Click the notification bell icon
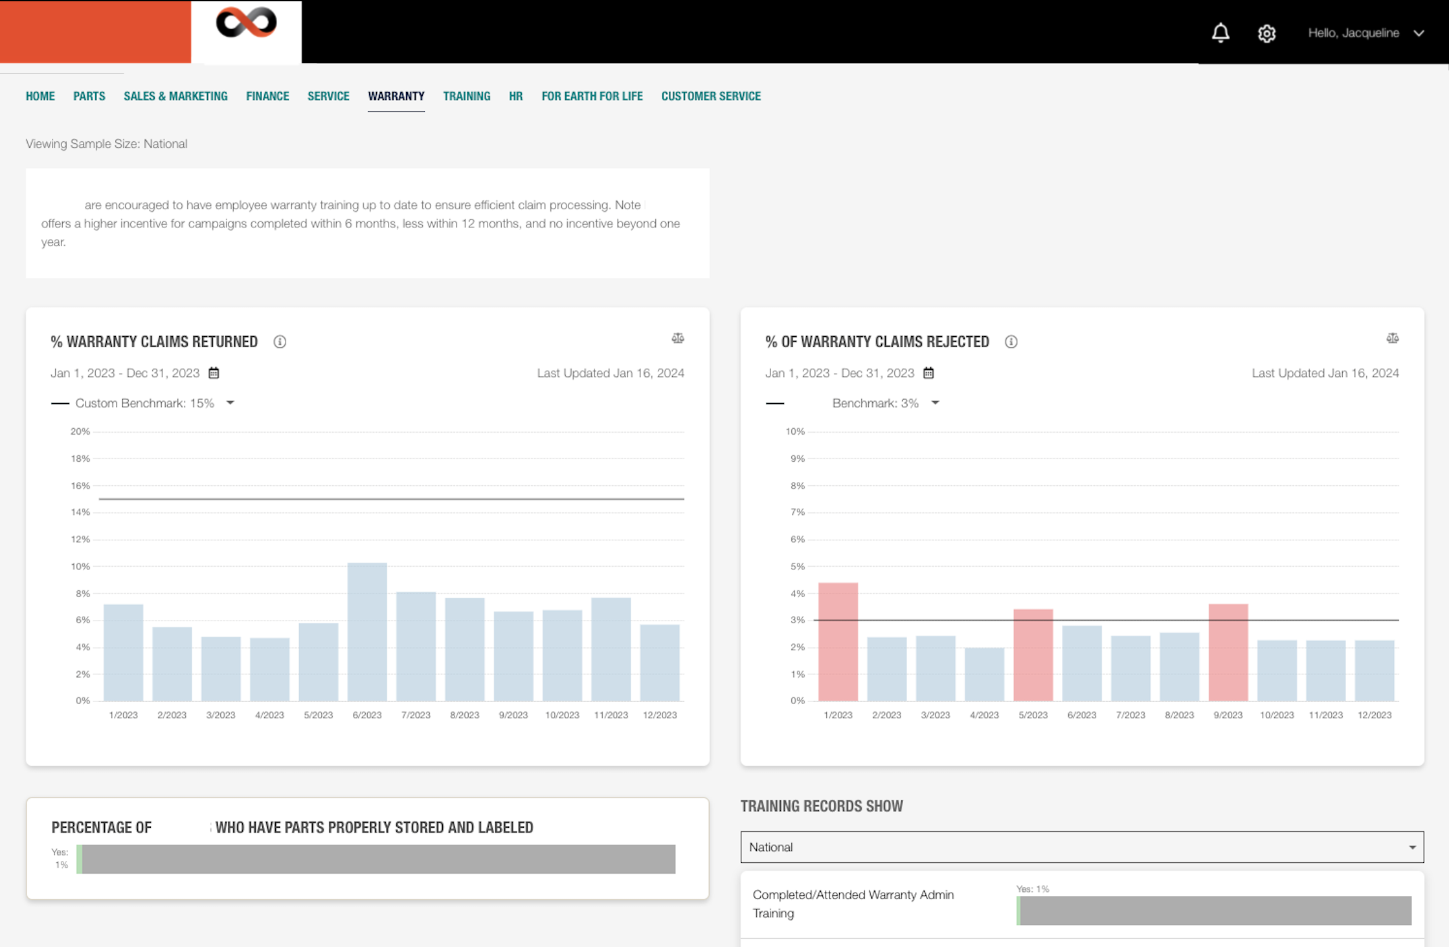 tap(1220, 32)
